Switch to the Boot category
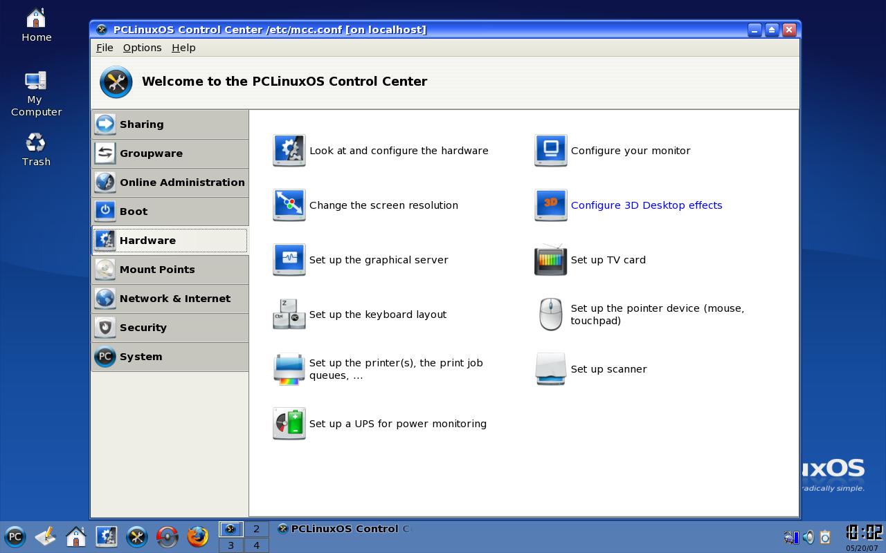This screenshot has width=886, height=553. [x=170, y=212]
